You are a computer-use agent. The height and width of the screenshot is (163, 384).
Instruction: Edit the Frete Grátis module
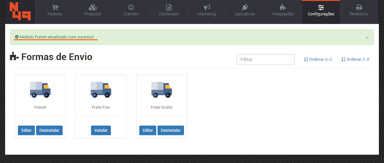click(148, 130)
